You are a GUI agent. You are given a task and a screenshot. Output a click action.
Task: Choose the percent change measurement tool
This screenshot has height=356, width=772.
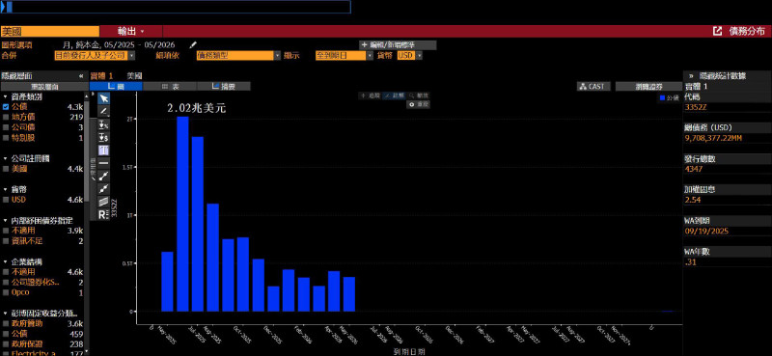point(104,124)
